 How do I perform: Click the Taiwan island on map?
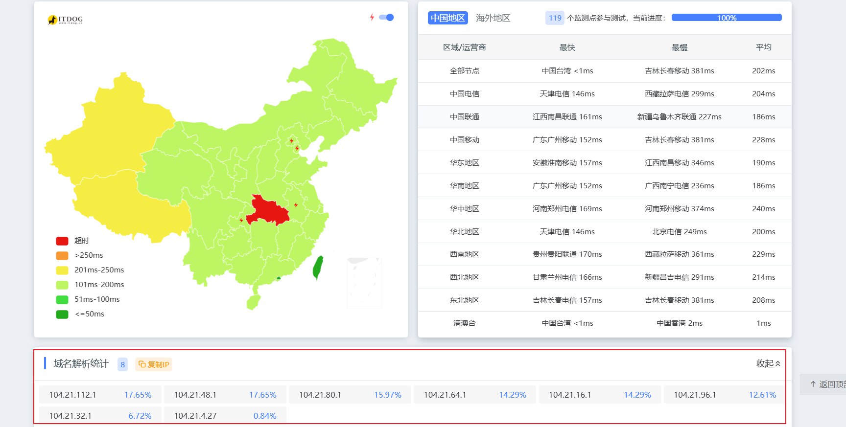318,267
